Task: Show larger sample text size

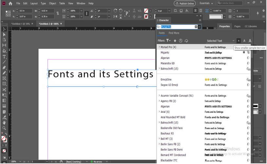Action: [250, 41]
